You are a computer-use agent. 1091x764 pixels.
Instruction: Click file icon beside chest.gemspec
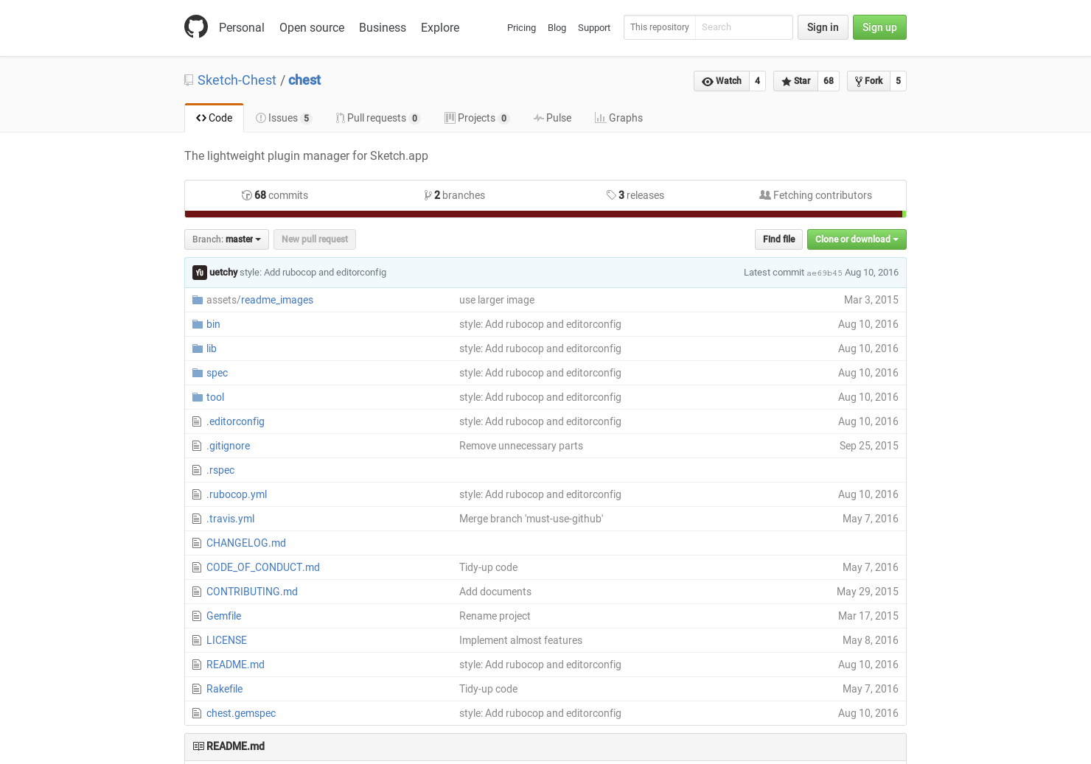197,713
